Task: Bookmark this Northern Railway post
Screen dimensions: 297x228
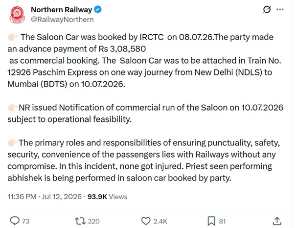Action: click(211, 221)
